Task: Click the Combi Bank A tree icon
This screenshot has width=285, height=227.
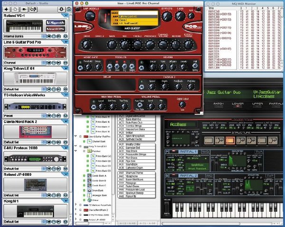Action: tap(89, 176)
